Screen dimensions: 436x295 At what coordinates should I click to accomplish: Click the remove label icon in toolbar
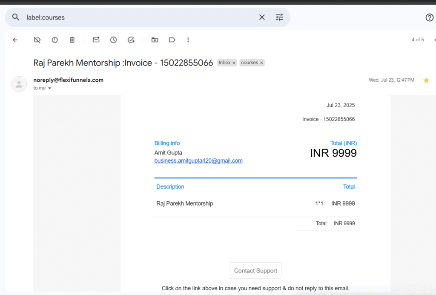[x=37, y=40]
